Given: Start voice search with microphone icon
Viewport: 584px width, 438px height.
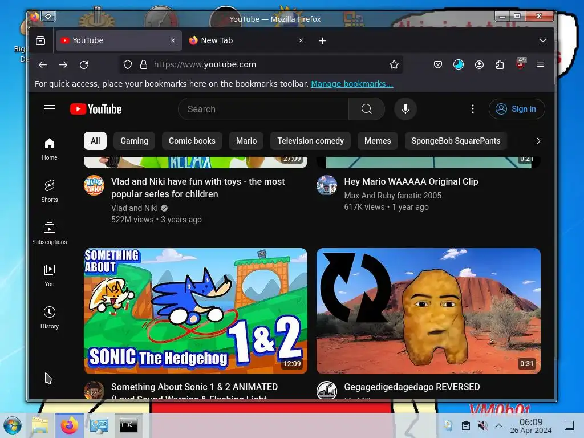Looking at the screenshot, I should coord(405,109).
